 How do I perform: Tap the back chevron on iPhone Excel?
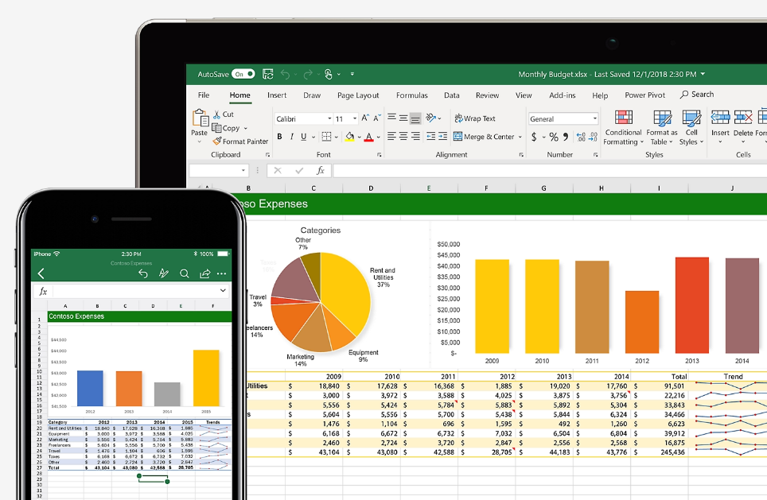[x=41, y=273]
